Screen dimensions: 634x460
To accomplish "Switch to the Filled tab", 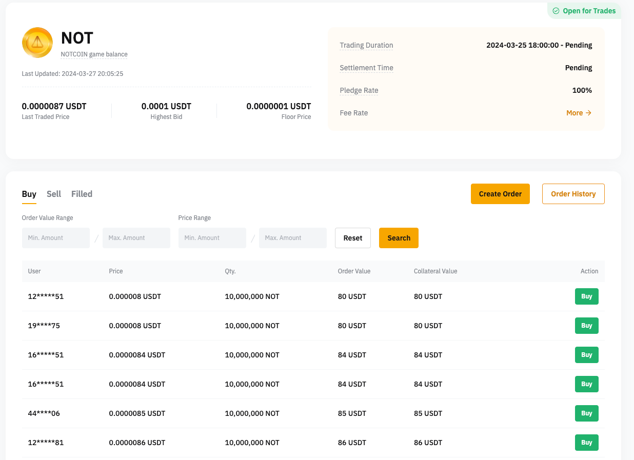I will coord(82,194).
